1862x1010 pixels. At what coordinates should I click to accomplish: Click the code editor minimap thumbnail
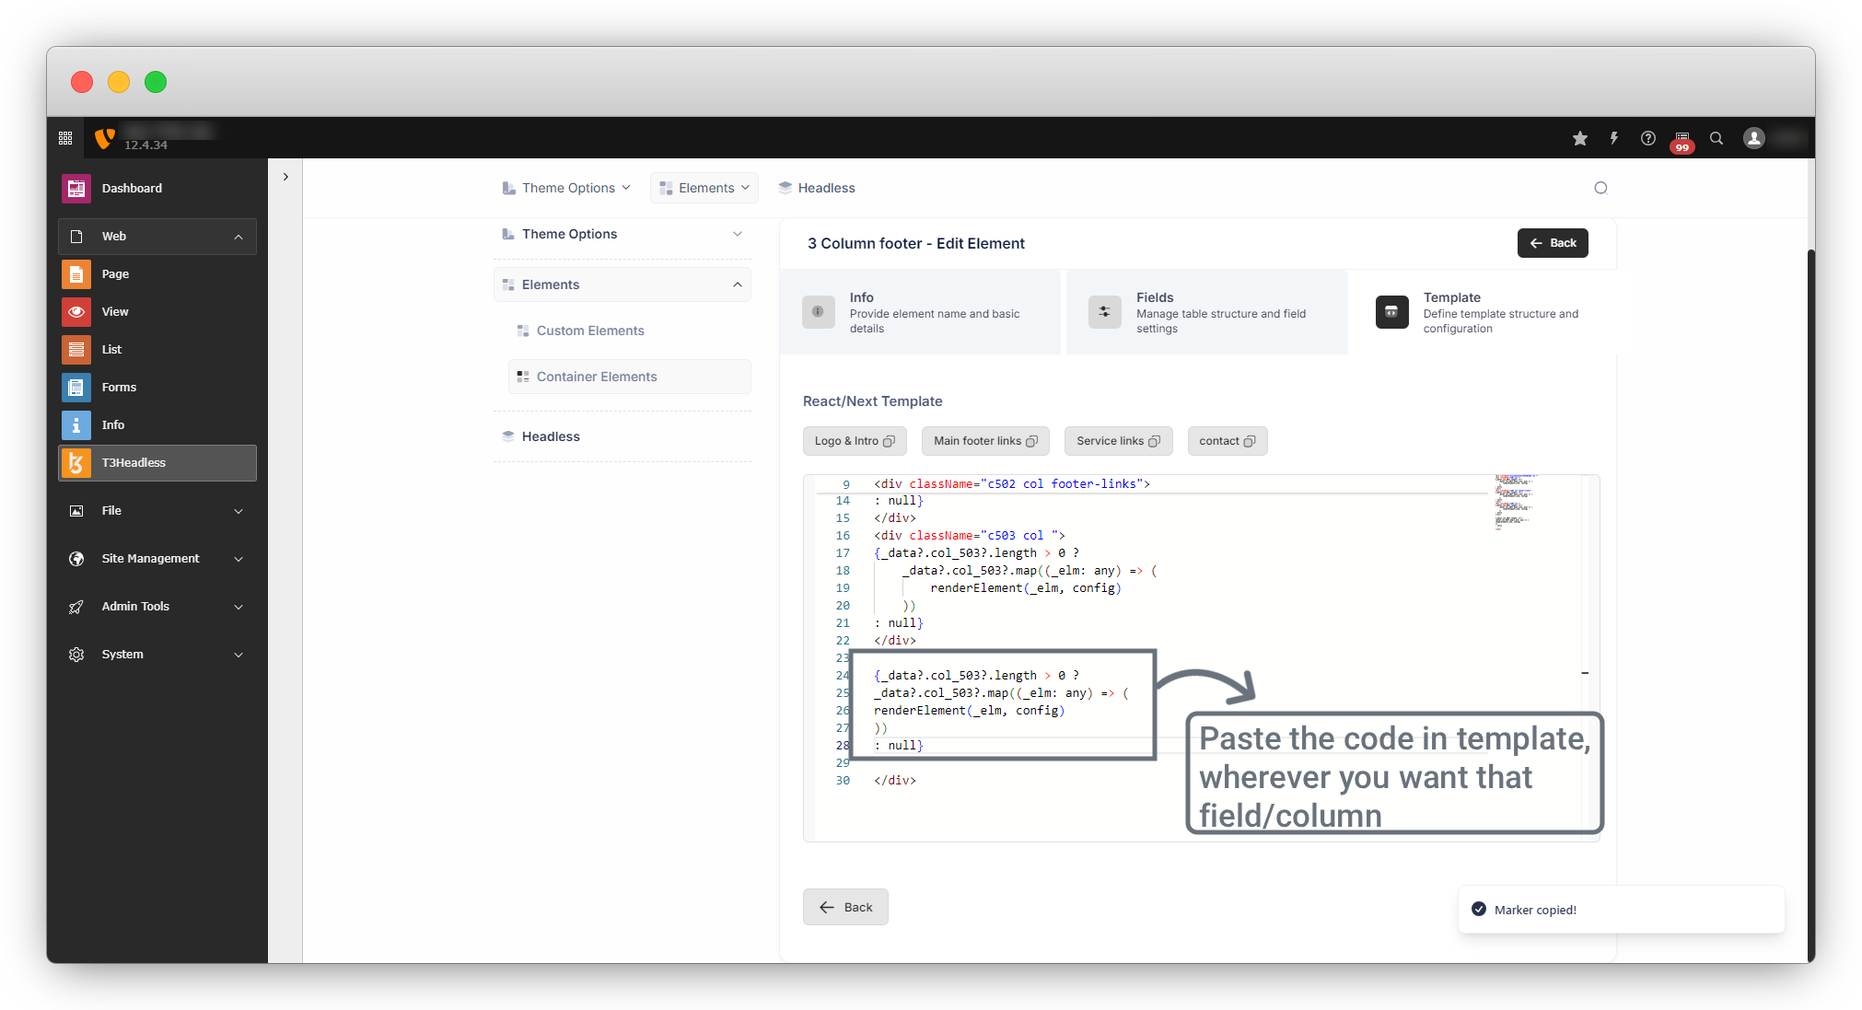[x=1514, y=502]
